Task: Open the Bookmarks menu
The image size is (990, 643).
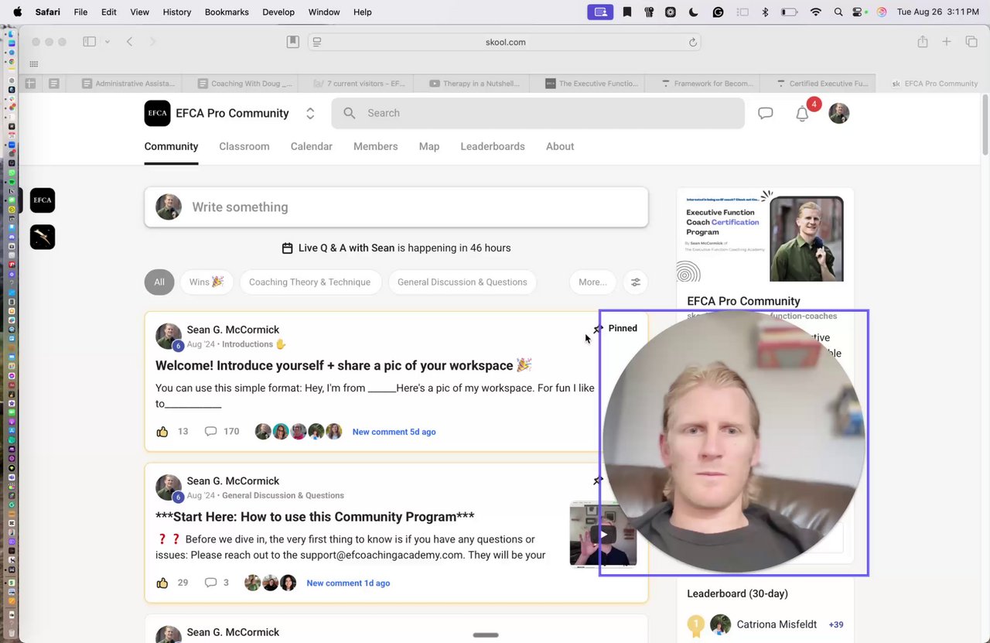Action: click(227, 12)
